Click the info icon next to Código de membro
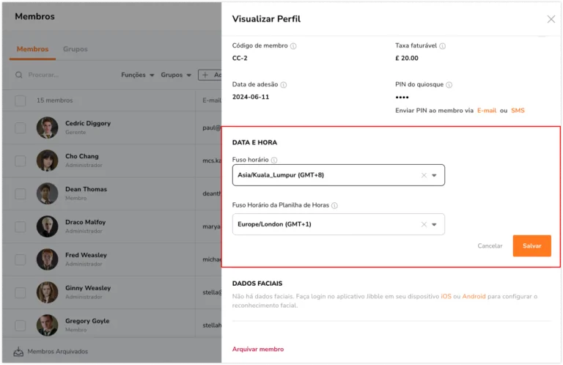The height and width of the screenshot is (365, 563). click(293, 46)
